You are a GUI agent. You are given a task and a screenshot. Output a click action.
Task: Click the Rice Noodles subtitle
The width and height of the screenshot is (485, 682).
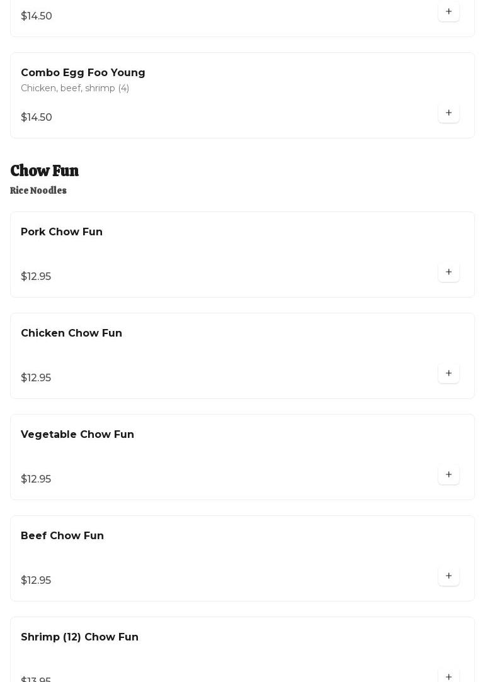pos(38,191)
